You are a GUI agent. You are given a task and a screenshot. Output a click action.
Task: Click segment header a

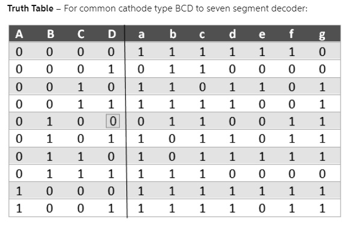[x=141, y=34]
